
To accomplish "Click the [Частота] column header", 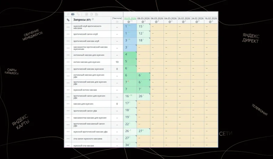I will tap(117, 18).
